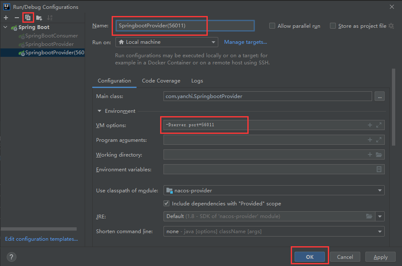Image resolution: width=402 pixels, height=266 pixels.
Task: Insert macro into VM options
Action: click(x=370, y=125)
